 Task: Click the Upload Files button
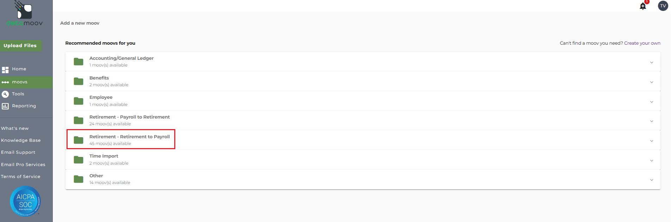coord(20,46)
